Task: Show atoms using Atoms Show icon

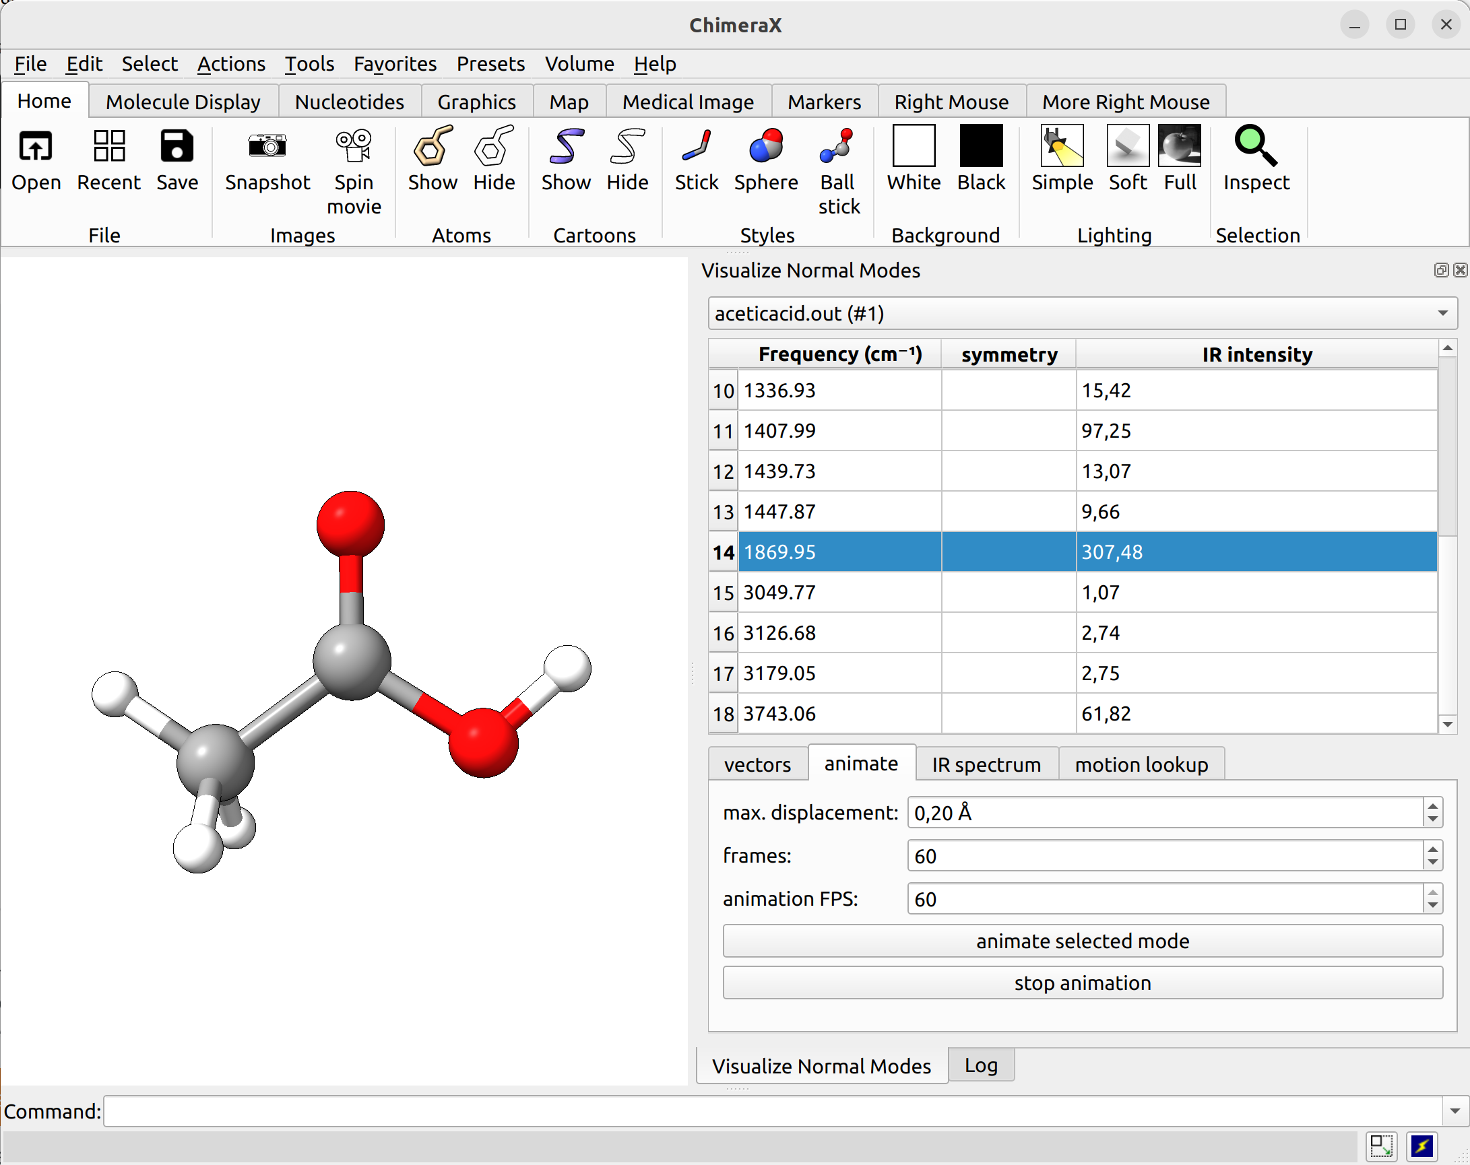Action: click(433, 146)
